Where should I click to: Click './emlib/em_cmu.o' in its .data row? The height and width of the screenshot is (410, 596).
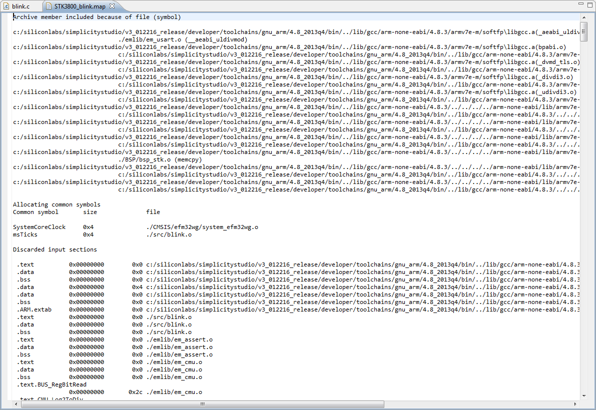174,369
